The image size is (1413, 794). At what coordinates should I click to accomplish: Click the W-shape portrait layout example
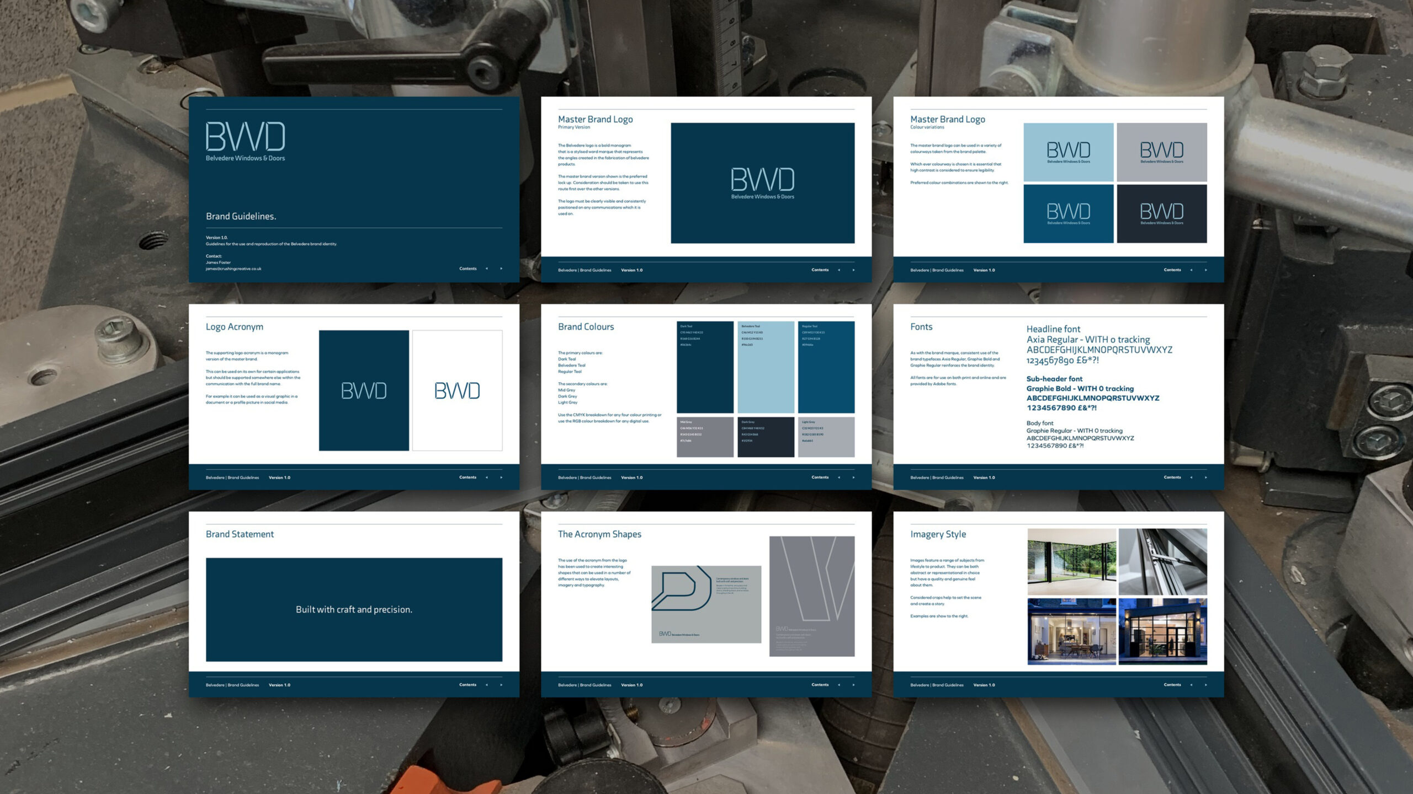click(x=812, y=597)
